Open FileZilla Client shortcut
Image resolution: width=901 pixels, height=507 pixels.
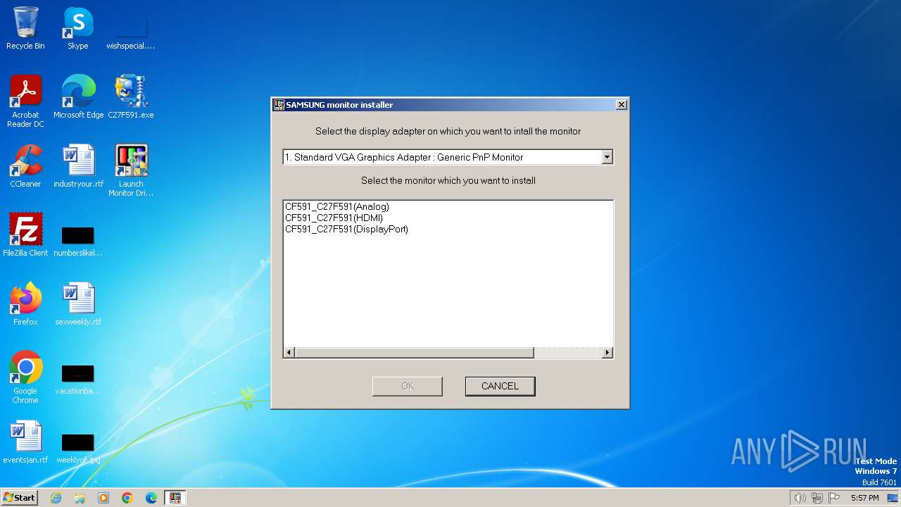pyautogui.click(x=25, y=234)
